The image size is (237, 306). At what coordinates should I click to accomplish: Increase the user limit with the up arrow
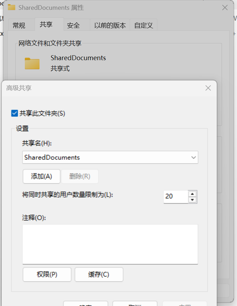point(192,193)
